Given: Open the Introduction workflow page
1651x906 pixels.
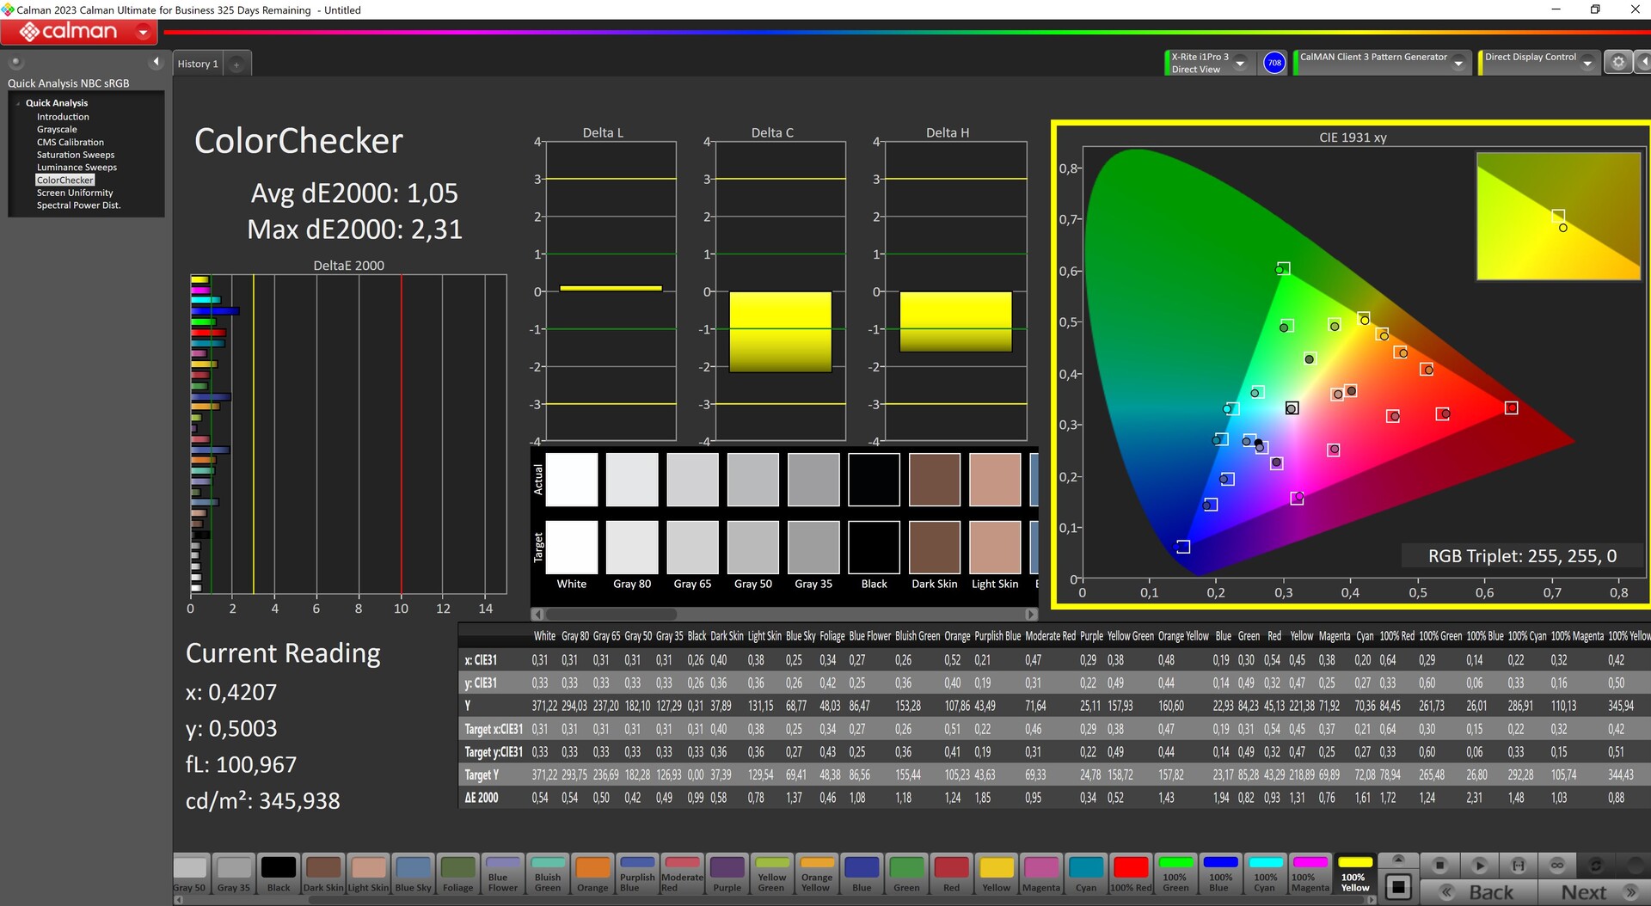Looking at the screenshot, I should click(x=63, y=117).
